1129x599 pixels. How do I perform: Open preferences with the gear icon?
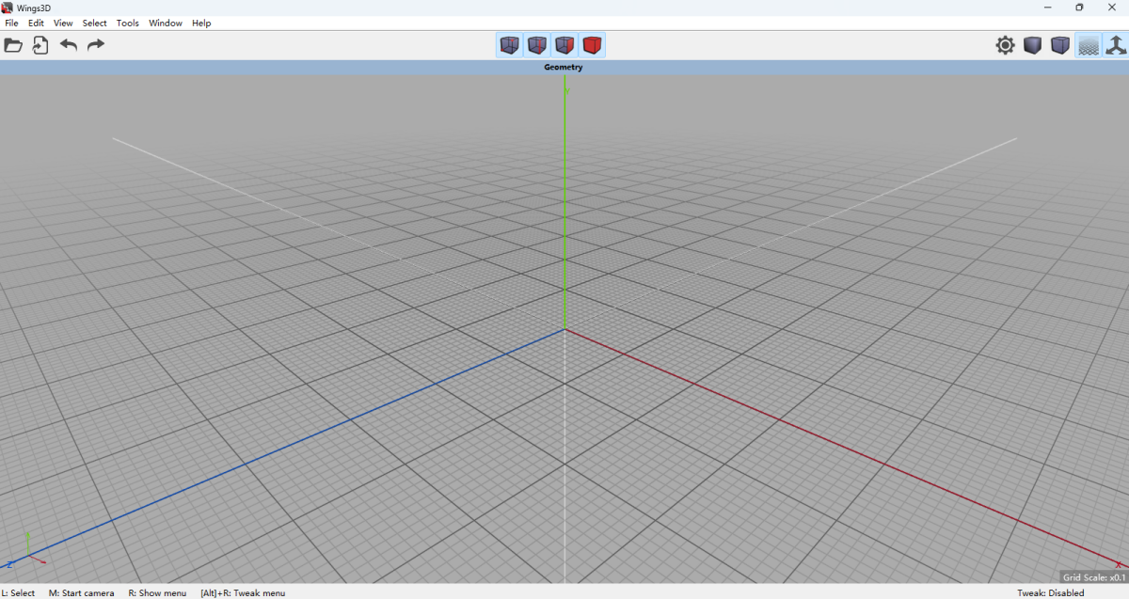1006,45
